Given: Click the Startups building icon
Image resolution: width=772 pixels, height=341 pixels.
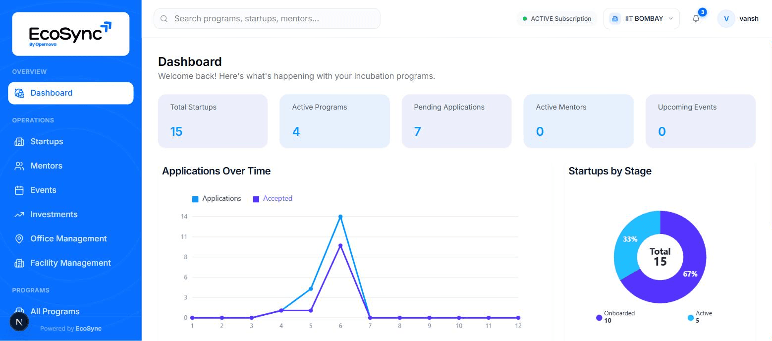Looking at the screenshot, I should point(19,142).
